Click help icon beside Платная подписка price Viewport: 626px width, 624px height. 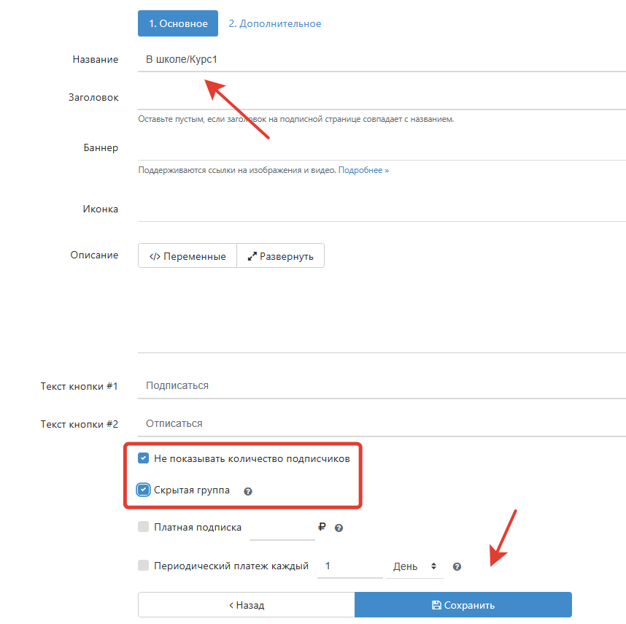[339, 528]
